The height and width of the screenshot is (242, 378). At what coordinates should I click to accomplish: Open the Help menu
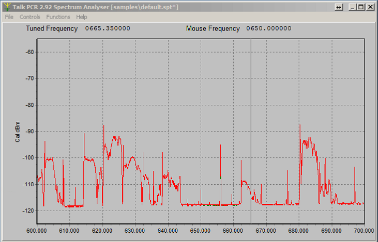(x=82, y=17)
